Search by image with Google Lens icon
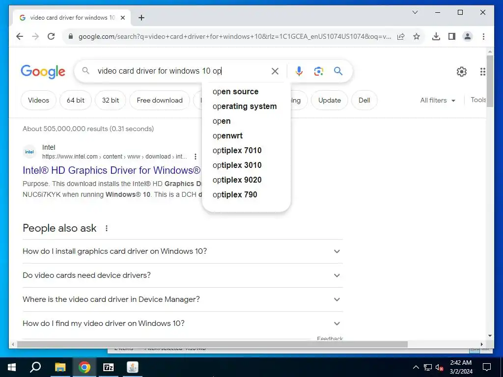The image size is (503, 377). tap(318, 71)
